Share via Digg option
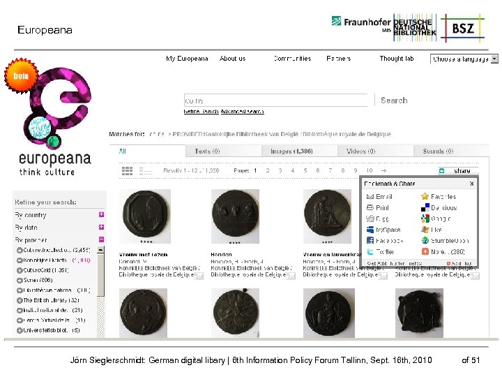Image resolution: width=502 pixels, height=377 pixels. click(x=378, y=219)
